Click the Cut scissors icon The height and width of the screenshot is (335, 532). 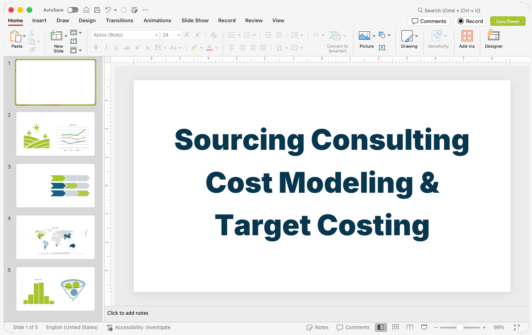[x=32, y=33]
